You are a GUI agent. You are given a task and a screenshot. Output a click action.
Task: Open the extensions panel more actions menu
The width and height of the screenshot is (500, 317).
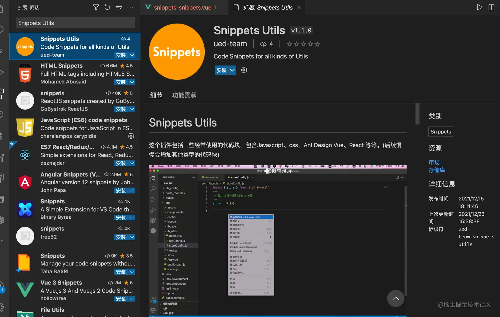[x=130, y=7]
